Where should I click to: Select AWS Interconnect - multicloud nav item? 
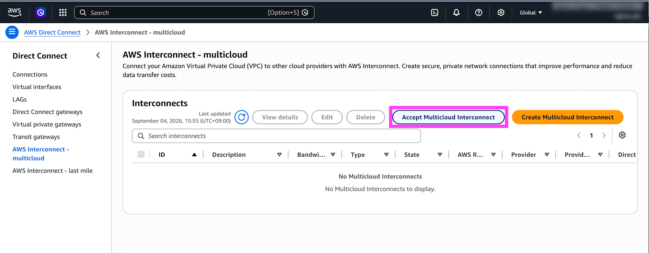(41, 154)
